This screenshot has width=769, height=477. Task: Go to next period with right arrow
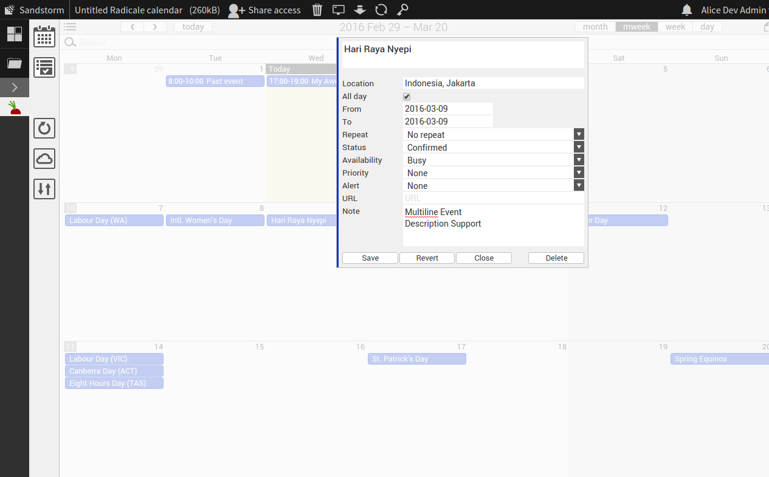click(155, 27)
